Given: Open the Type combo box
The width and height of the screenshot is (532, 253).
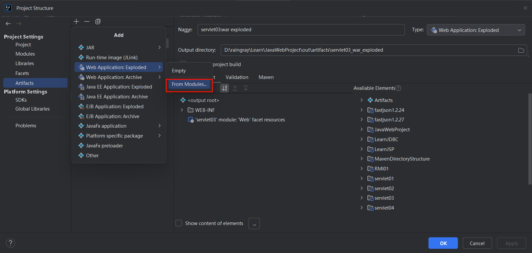Looking at the screenshot, I should point(476,30).
